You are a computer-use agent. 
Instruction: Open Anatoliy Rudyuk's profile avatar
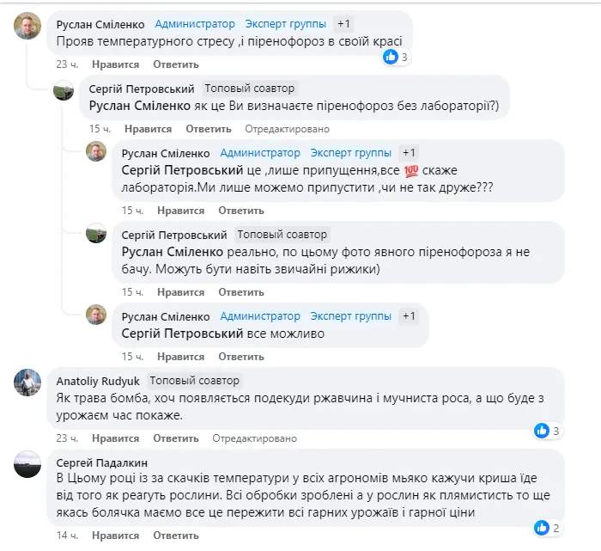coord(27,383)
